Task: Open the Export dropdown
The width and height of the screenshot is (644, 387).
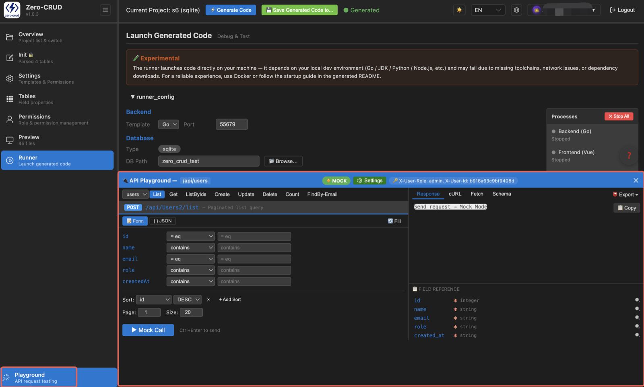Action: coord(626,195)
